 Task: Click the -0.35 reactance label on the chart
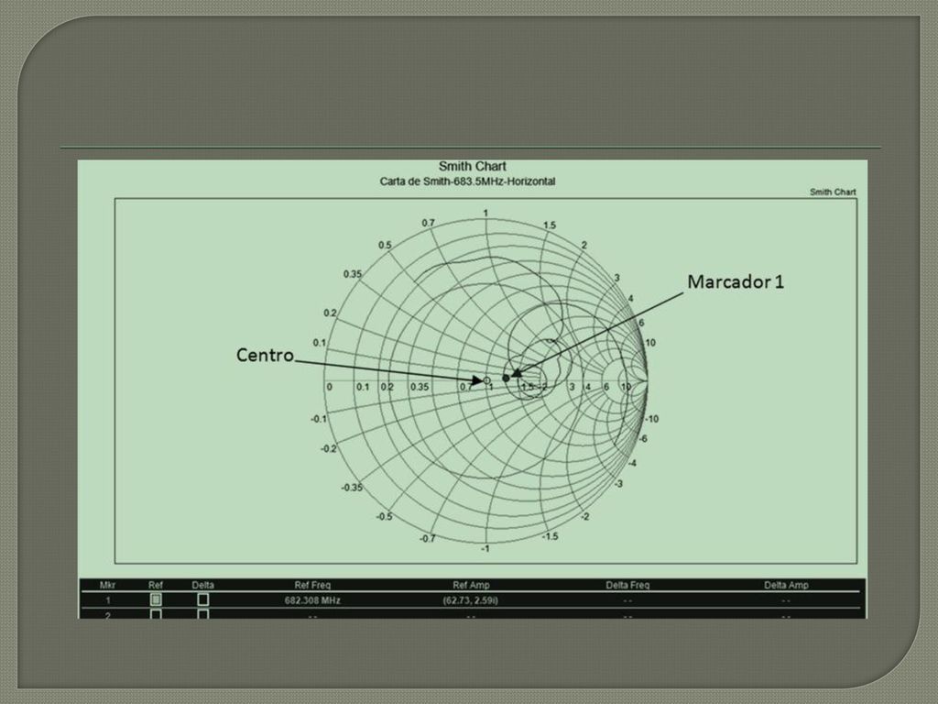[x=352, y=488]
